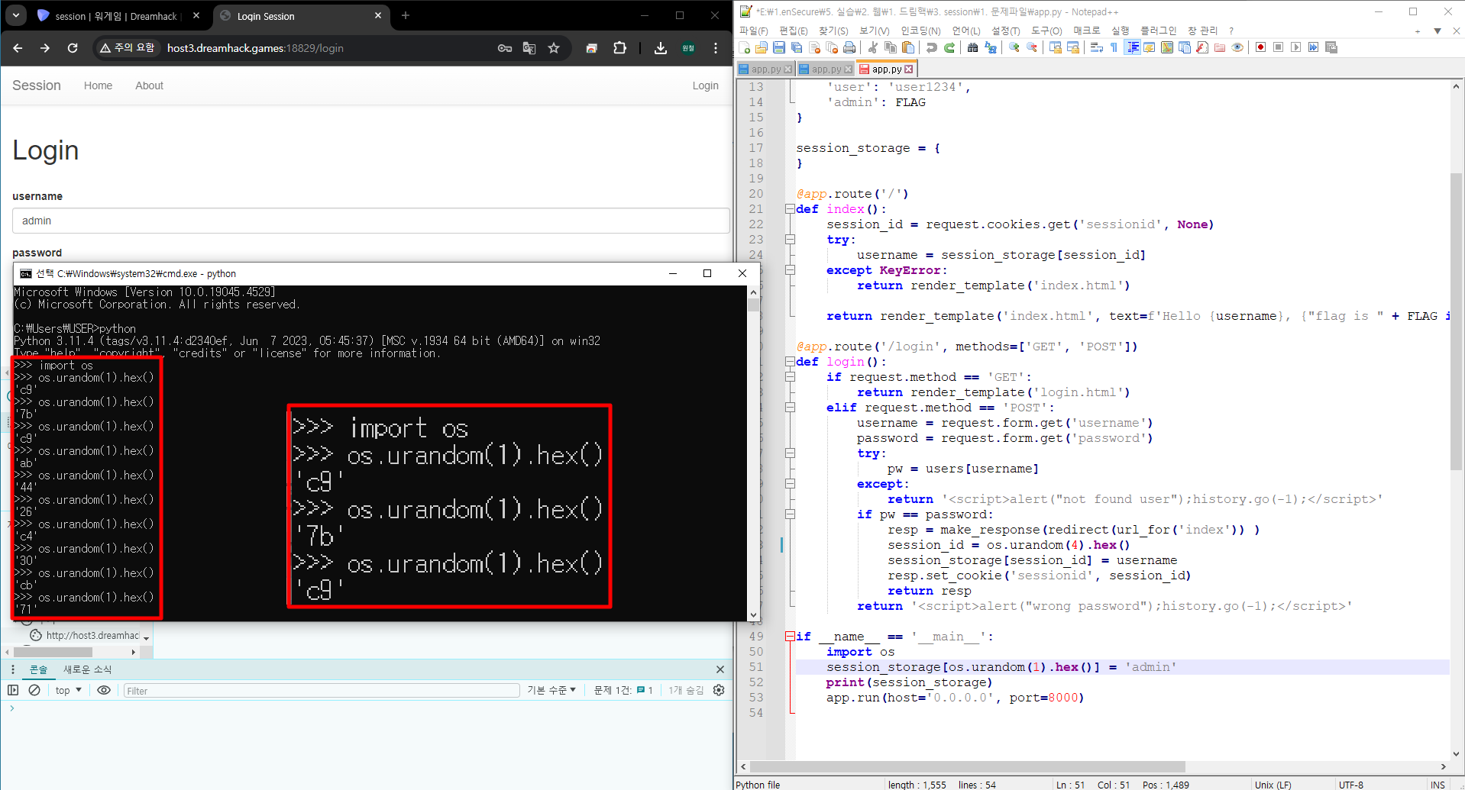Cut selection using the scissors icon

873,47
